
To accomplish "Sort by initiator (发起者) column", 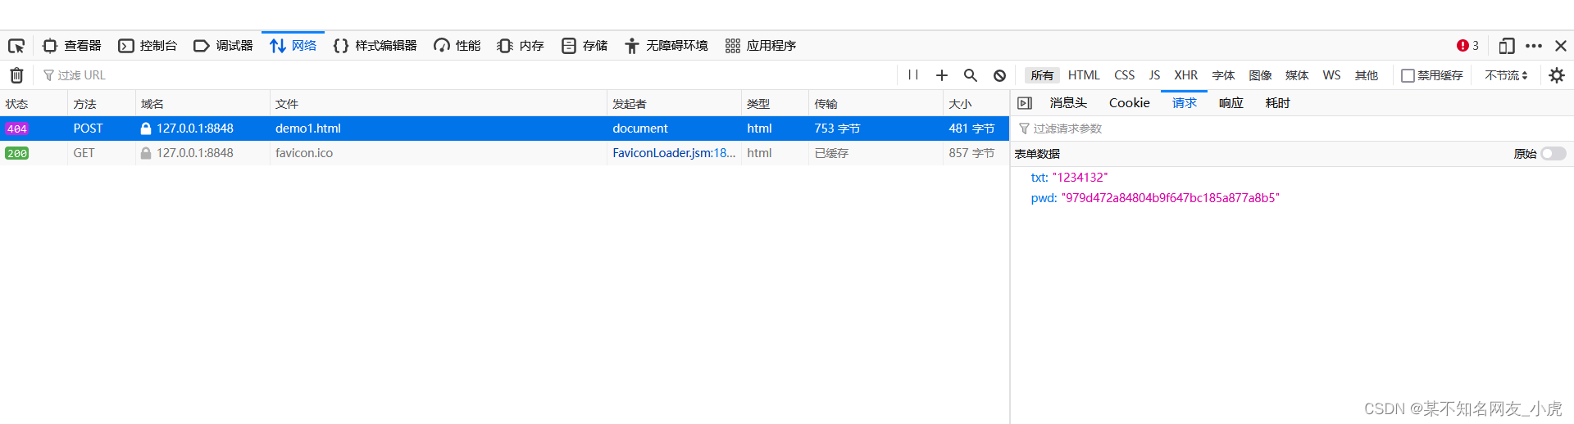I will pos(674,104).
